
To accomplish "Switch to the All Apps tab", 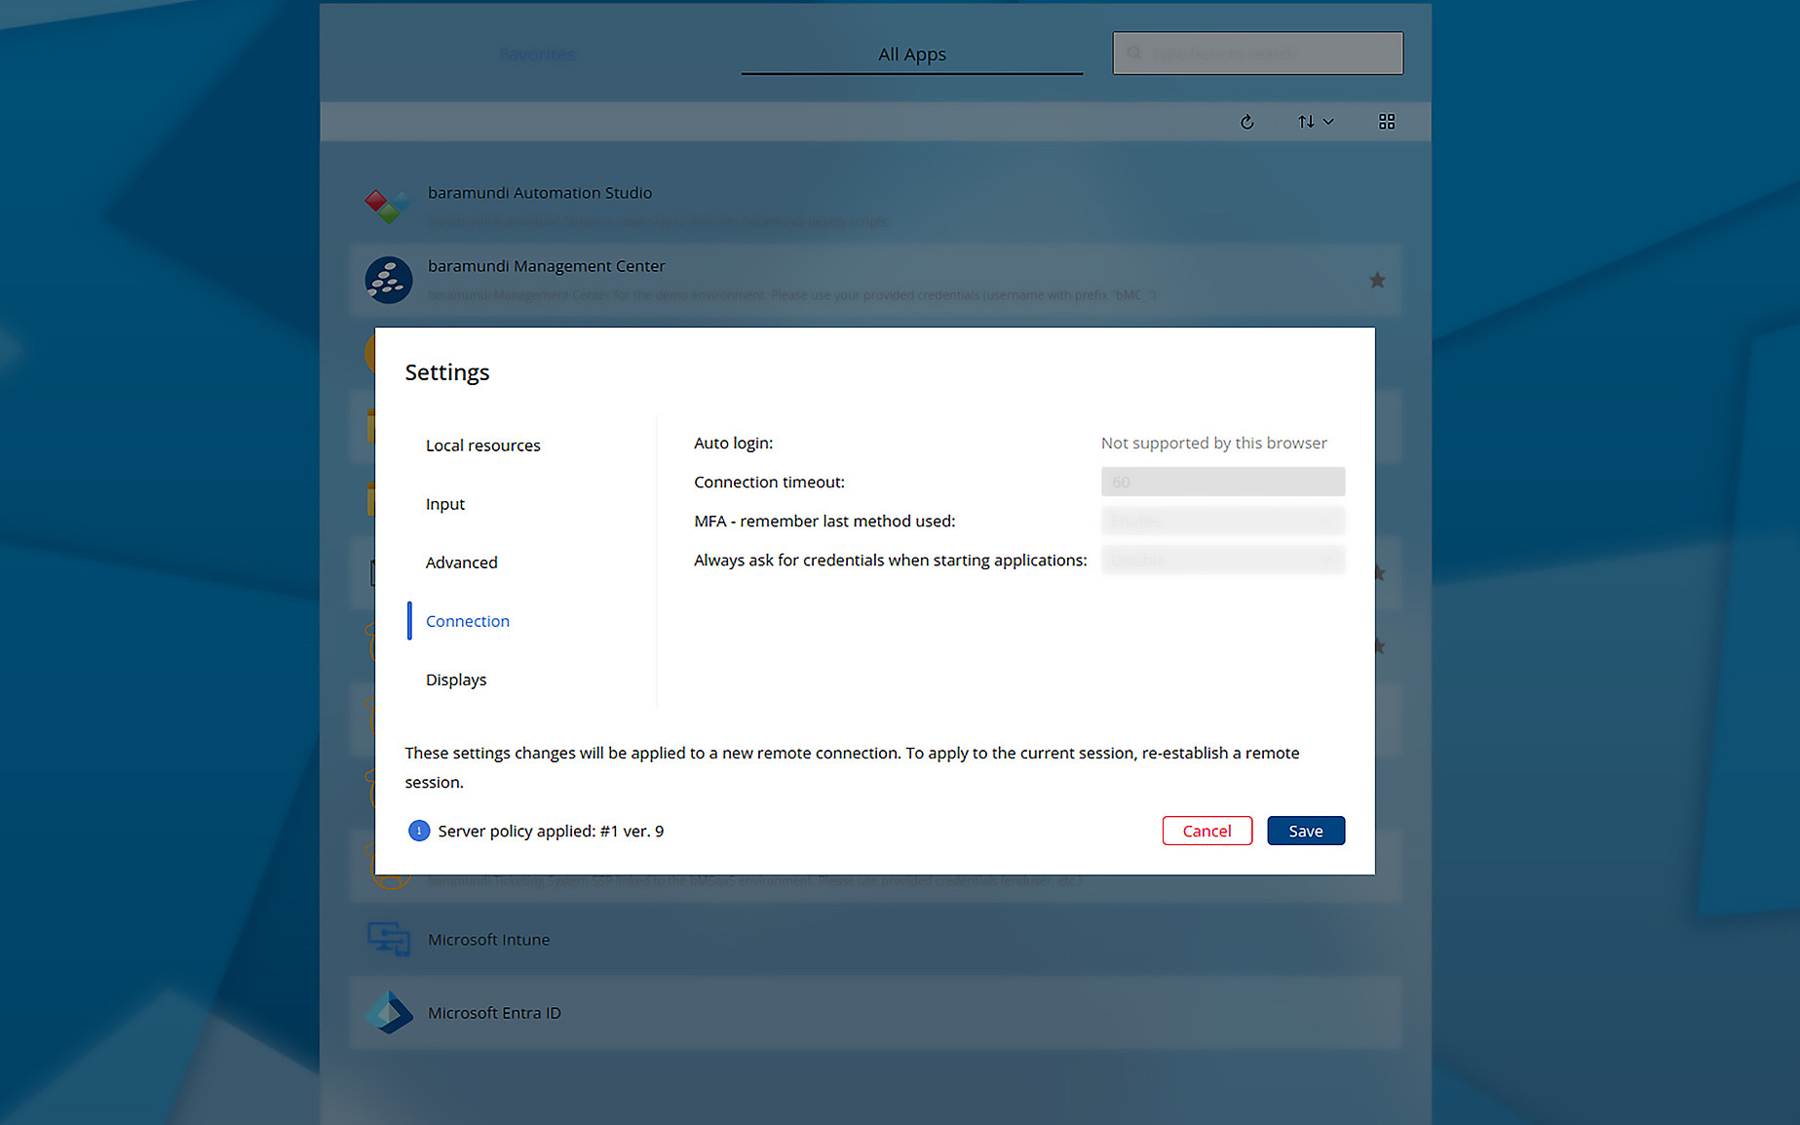I will (911, 54).
